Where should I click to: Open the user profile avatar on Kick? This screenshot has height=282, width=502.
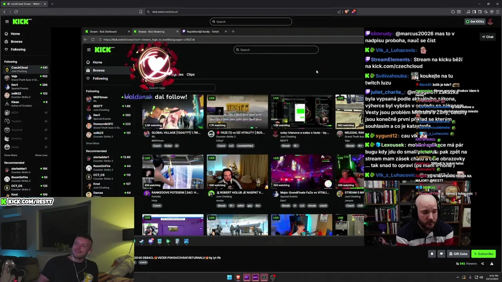click(490, 22)
